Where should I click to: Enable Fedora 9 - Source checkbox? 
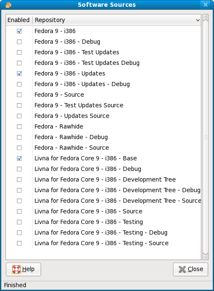[x=19, y=95]
